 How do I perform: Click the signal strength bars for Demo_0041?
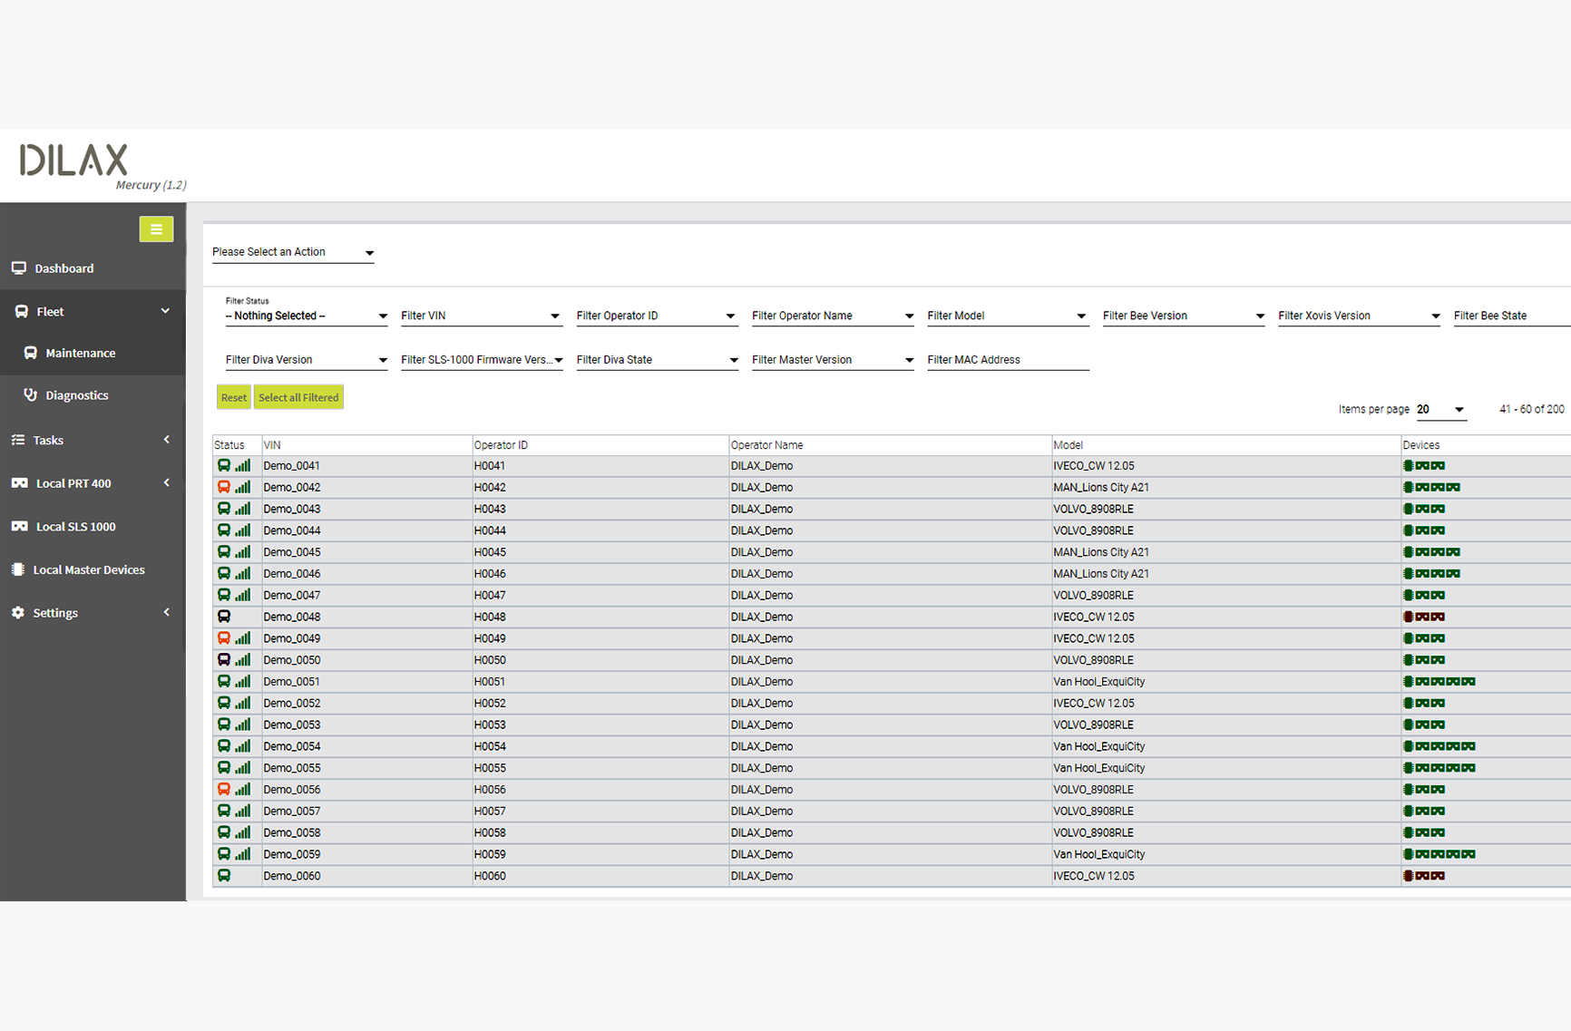click(x=240, y=465)
